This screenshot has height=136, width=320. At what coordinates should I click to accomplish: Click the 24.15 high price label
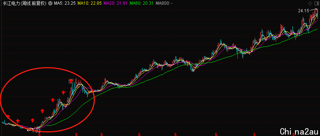pos(303,11)
